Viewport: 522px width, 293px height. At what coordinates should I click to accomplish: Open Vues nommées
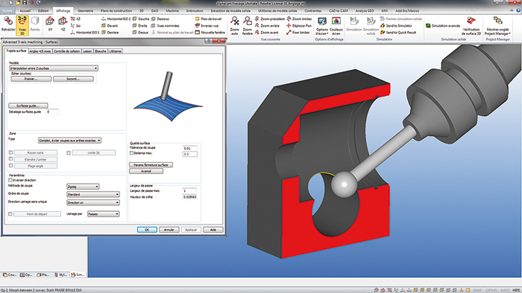tap(165, 25)
